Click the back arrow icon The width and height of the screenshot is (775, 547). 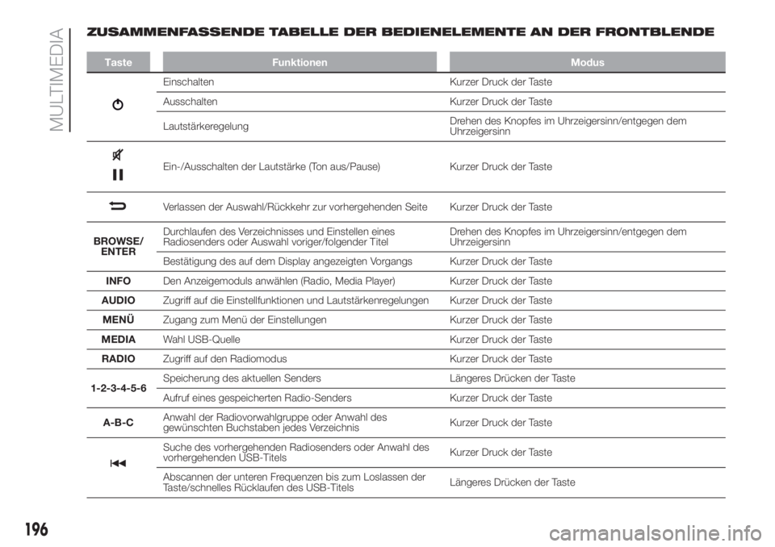[x=118, y=207]
